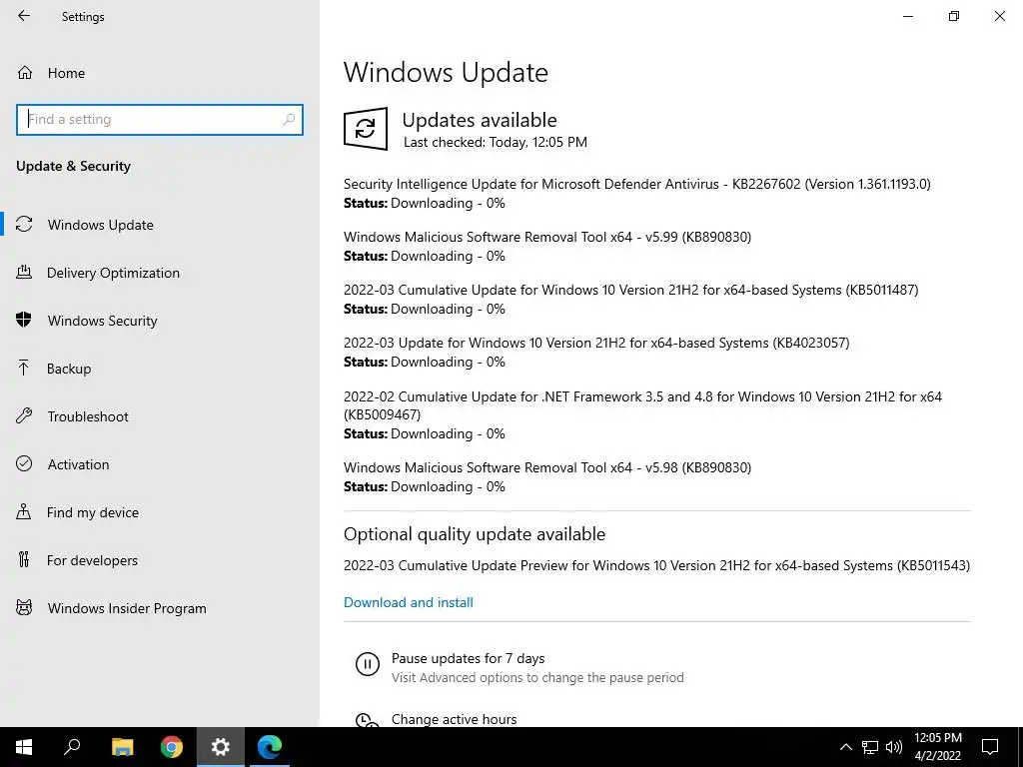Click the Activation checkmark icon
This screenshot has height=767, width=1023.
click(x=24, y=463)
